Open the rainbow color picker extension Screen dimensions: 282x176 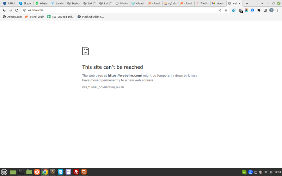246,10
